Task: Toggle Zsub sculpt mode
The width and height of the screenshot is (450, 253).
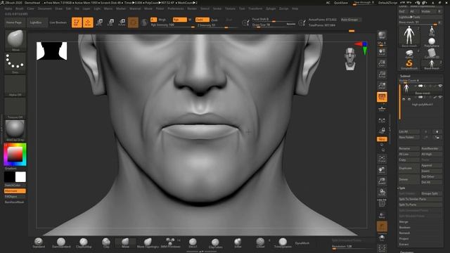Action: pos(214,20)
